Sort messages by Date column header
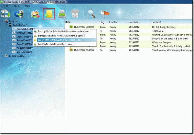The width and height of the screenshot is (194, 135). pyautogui.click(x=69, y=22)
